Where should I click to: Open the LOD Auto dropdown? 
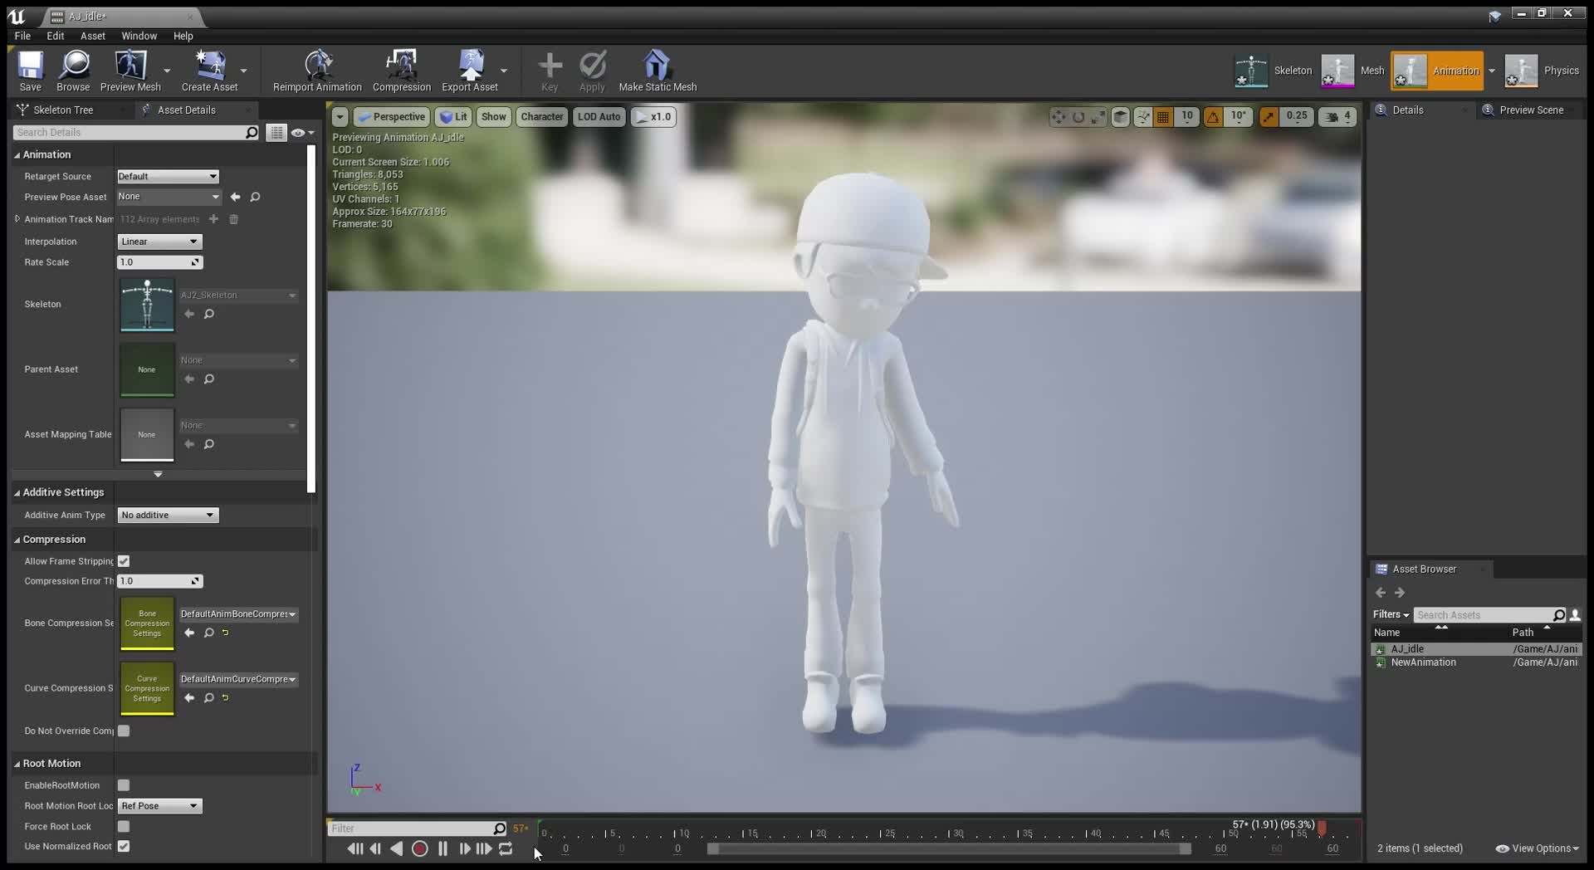[599, 116]
